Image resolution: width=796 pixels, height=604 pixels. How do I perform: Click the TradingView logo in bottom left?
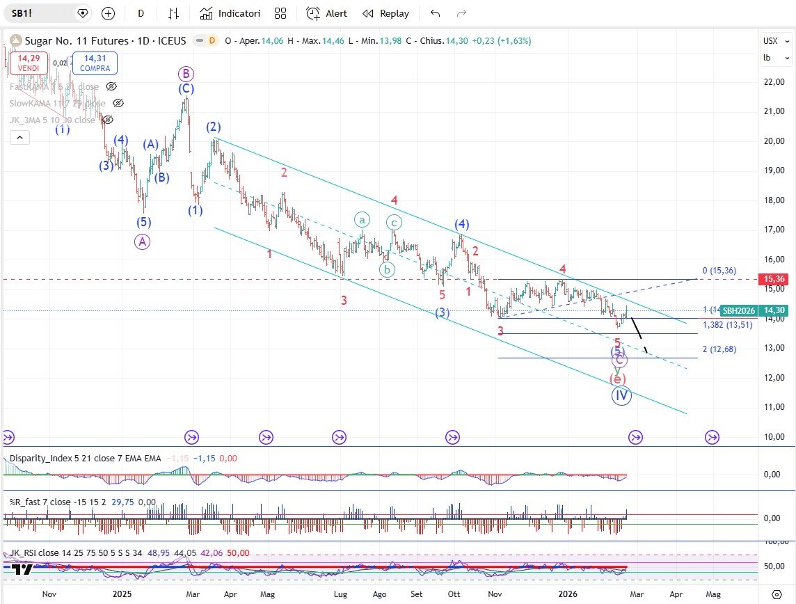coord(22,569)
